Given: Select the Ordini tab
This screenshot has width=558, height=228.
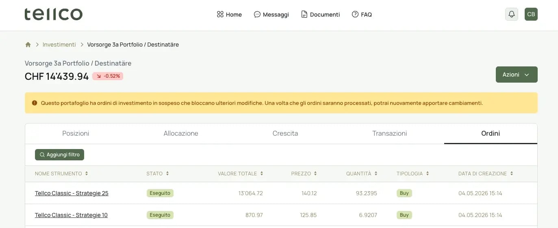Looking at the screenshot, I should pyautogui.click(x=491, y=133).
